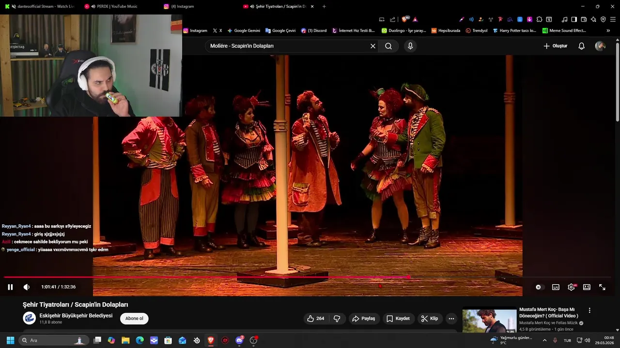Click the YouTube search magnifier button
This screenshot has height=348, width=620.
[388, 46]
